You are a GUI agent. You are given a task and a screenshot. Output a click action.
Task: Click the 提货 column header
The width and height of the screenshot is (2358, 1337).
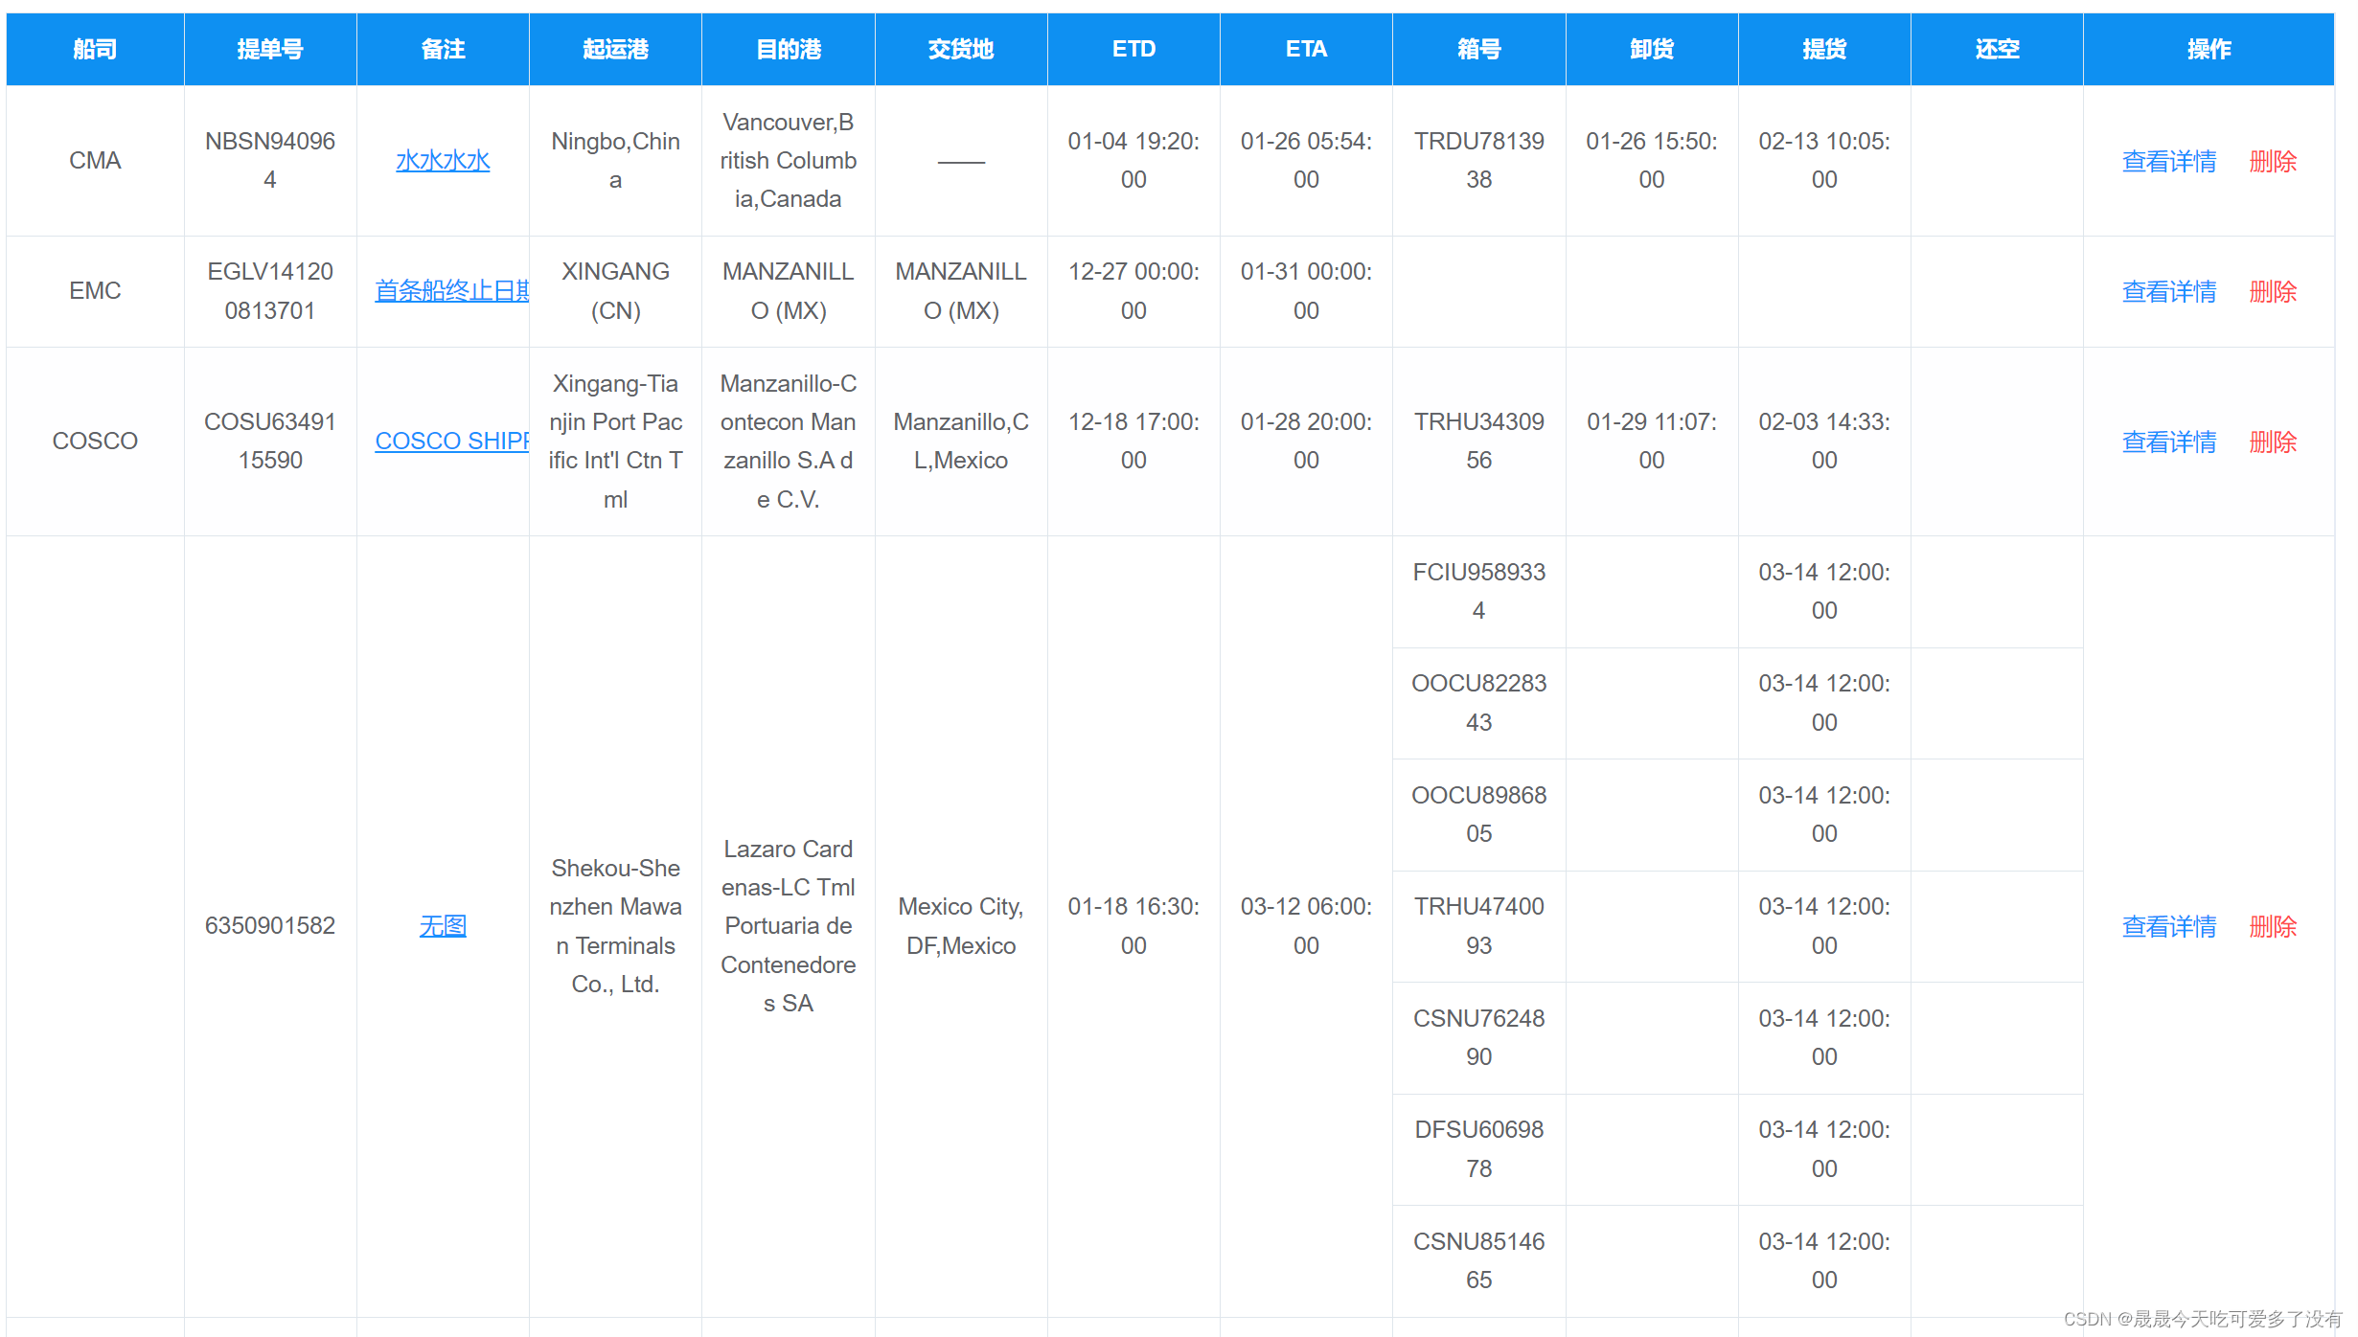[x=1824, y=49]
